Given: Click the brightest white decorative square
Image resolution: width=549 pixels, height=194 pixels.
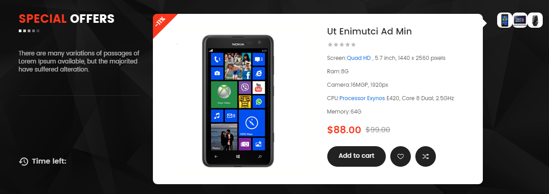Looking at the screenshot, I should click(20, 31).
